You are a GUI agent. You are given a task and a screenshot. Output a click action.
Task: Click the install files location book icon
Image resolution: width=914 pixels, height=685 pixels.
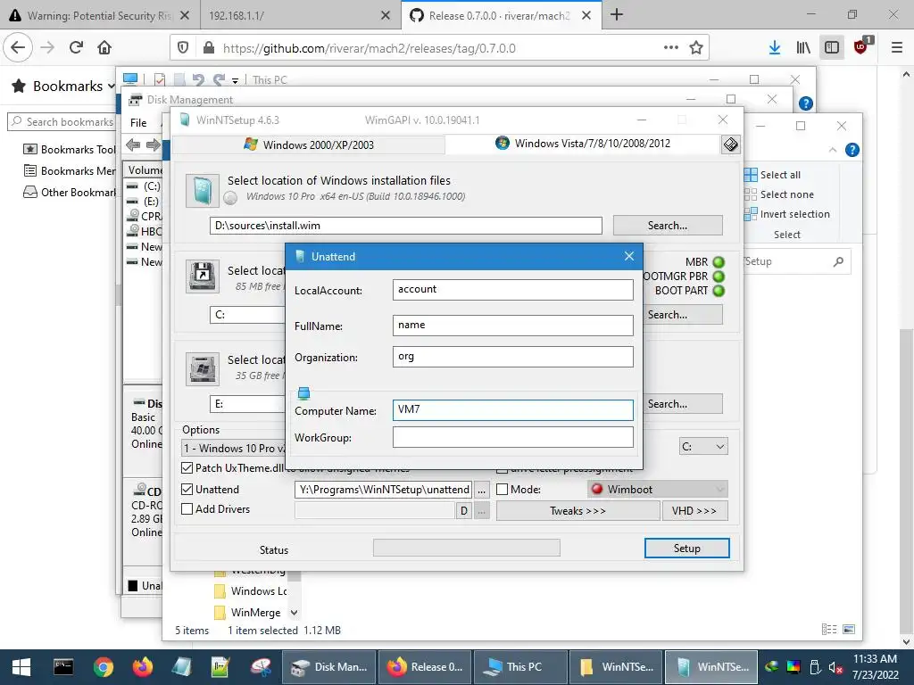pyautogui.click(x=203, y=191)
